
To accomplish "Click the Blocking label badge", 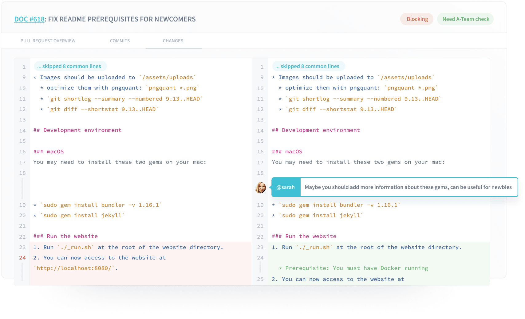I will click(x=417, y=19).
